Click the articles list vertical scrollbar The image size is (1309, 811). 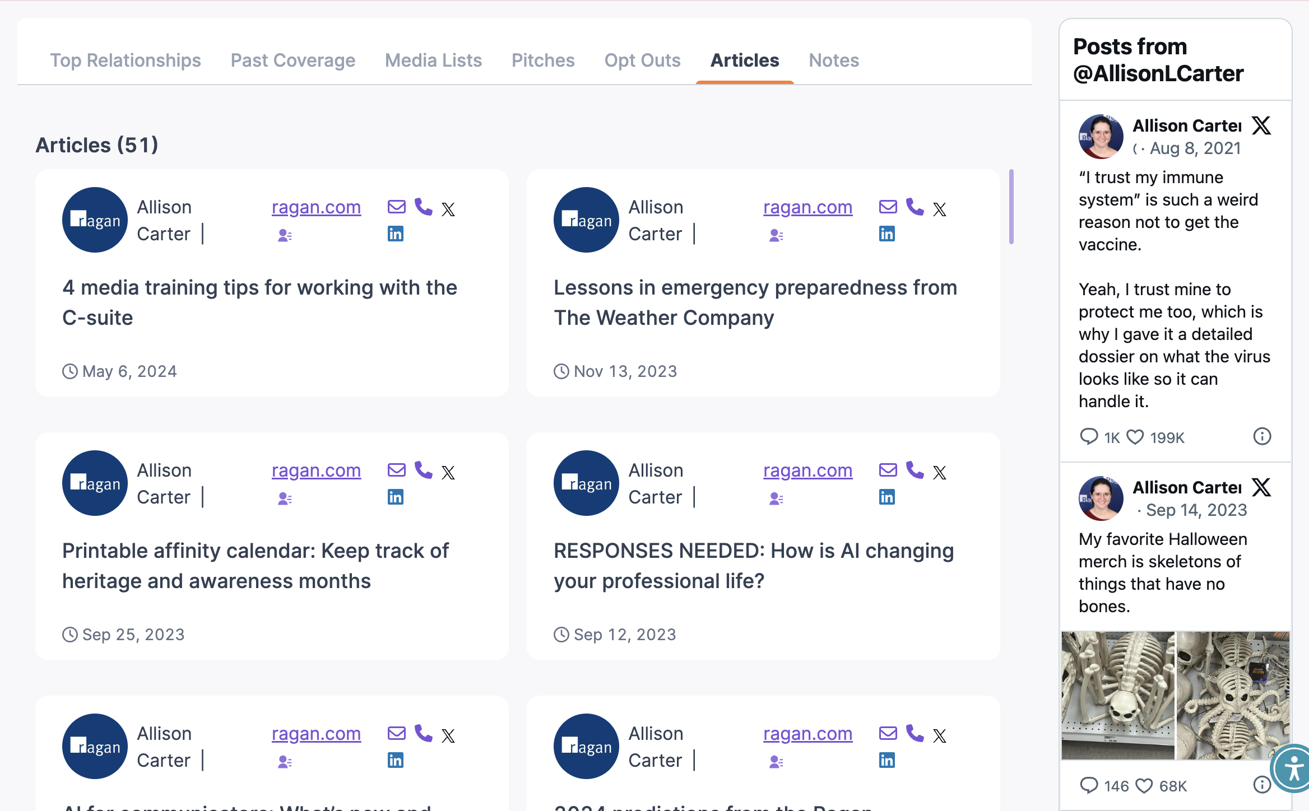pyautogui.click(x=1011, y=207)
